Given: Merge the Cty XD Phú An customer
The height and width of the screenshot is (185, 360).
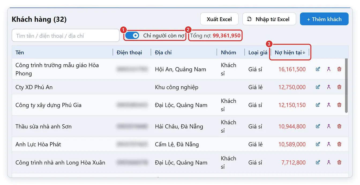Looking at the screenshot, I should pyautogui.click(x=329, y=87).
